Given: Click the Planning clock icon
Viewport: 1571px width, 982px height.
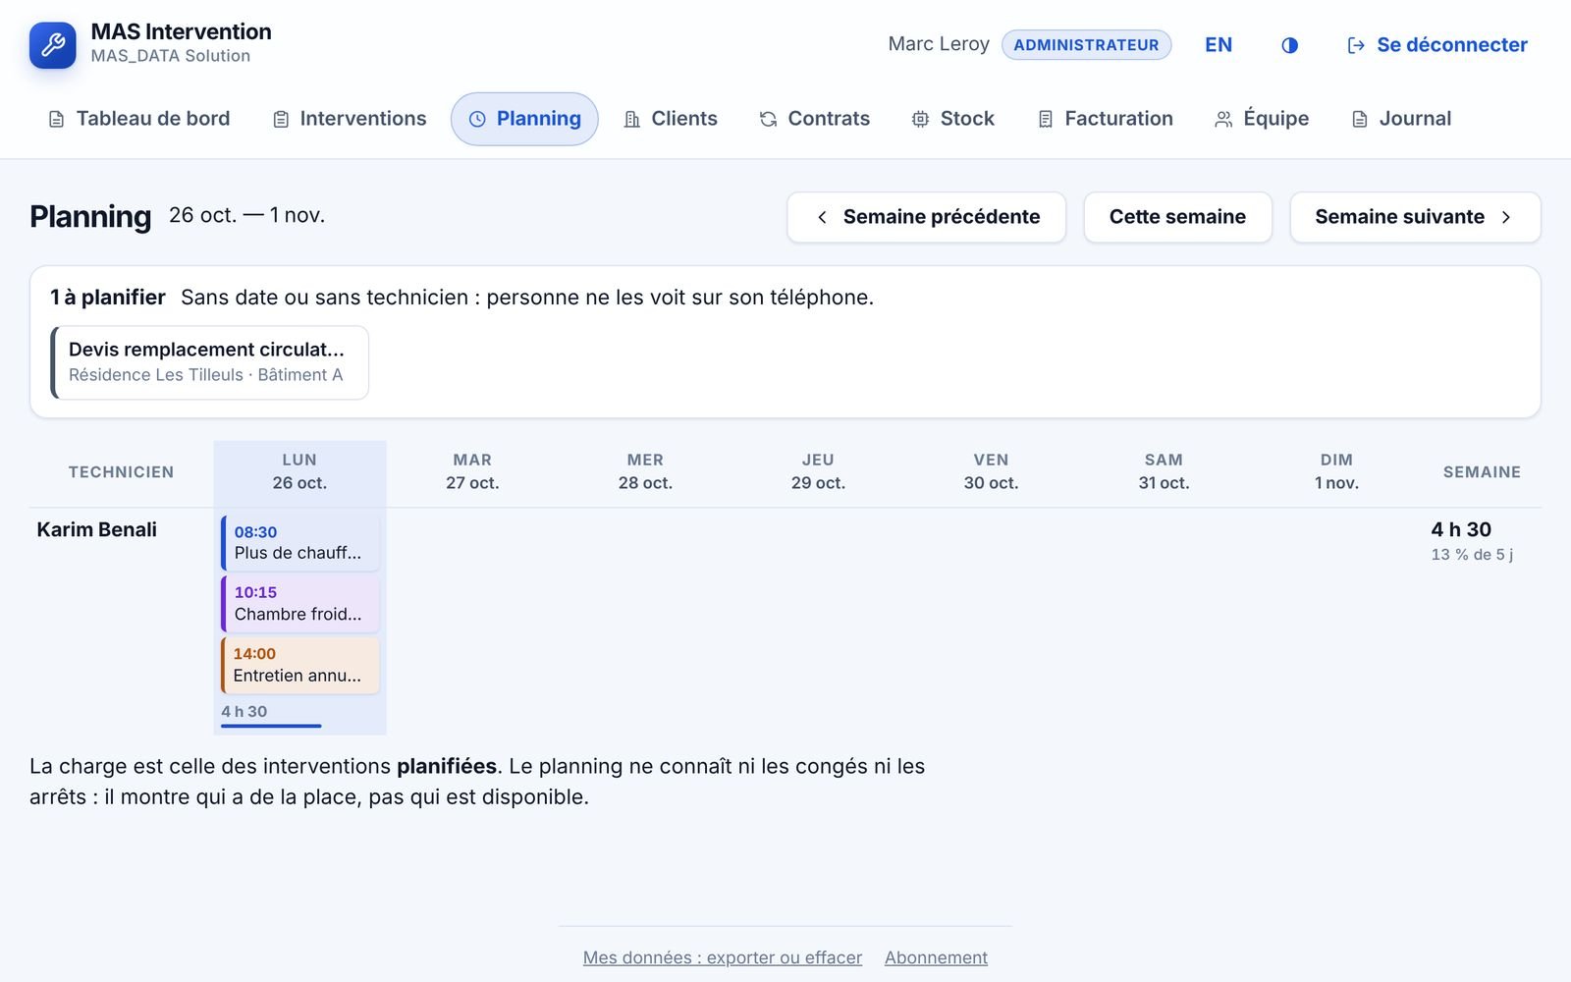Looking at the screenshot, I should click(477, 120).
